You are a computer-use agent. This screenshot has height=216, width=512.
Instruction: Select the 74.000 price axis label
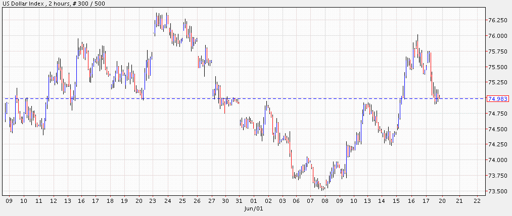(497, 160)
